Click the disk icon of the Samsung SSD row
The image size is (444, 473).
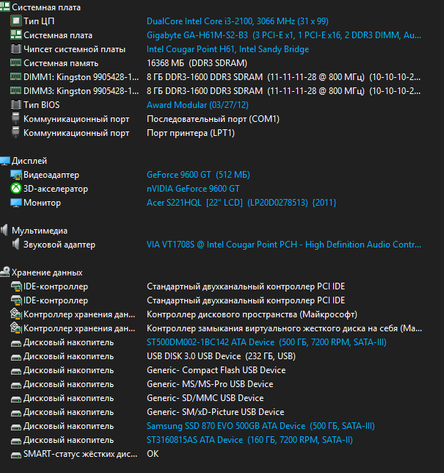point(16,427)
